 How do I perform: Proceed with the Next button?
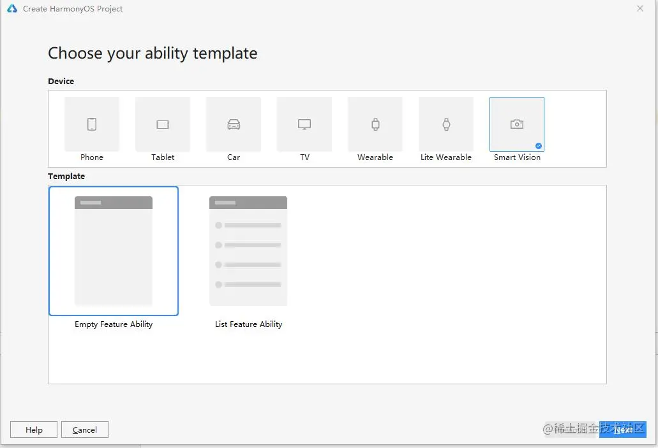pyautogui.click(x=623, y=430)
